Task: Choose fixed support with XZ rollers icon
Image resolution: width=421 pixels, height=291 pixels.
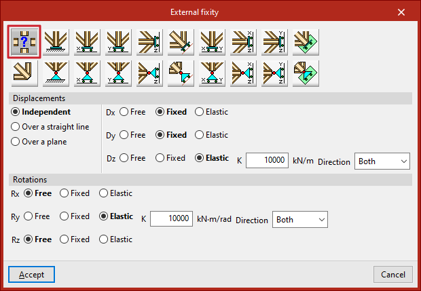Action: coord(243,42)
